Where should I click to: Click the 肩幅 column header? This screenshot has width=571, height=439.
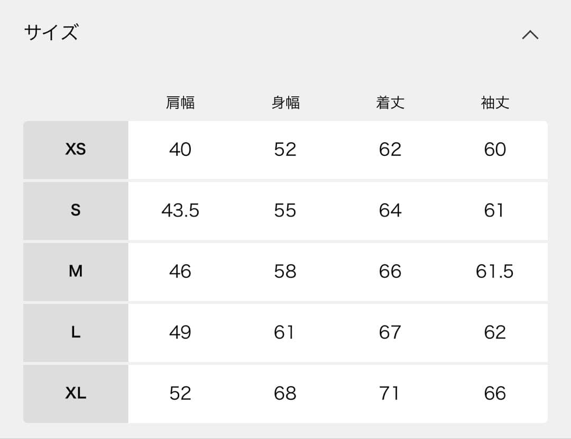[x=180, y=102]
